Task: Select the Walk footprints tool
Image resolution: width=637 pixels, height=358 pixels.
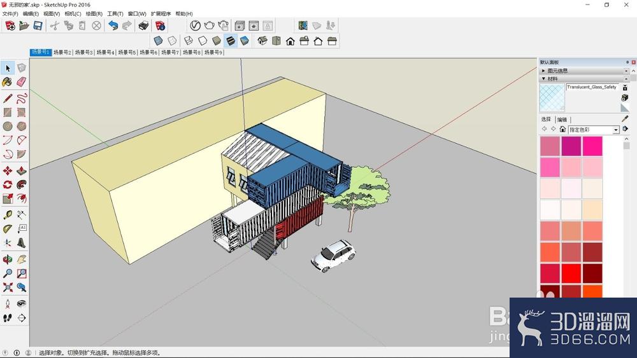Action: click(7, 318)
